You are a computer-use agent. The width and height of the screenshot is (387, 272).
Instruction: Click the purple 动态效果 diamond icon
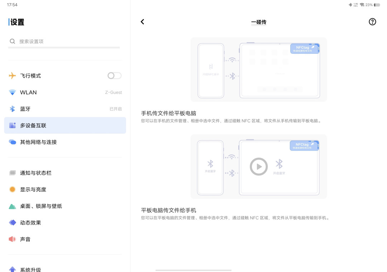(x=12, y=223)
